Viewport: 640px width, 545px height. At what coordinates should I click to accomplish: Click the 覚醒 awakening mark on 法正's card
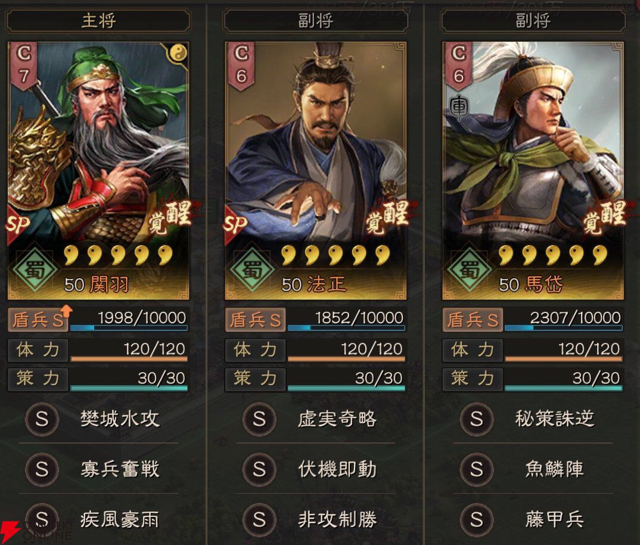(x=387, y=216)
